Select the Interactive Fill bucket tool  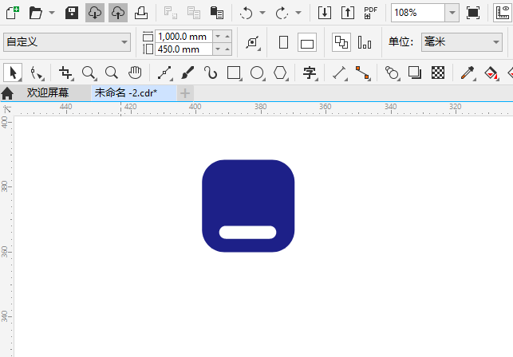(491, 73)
